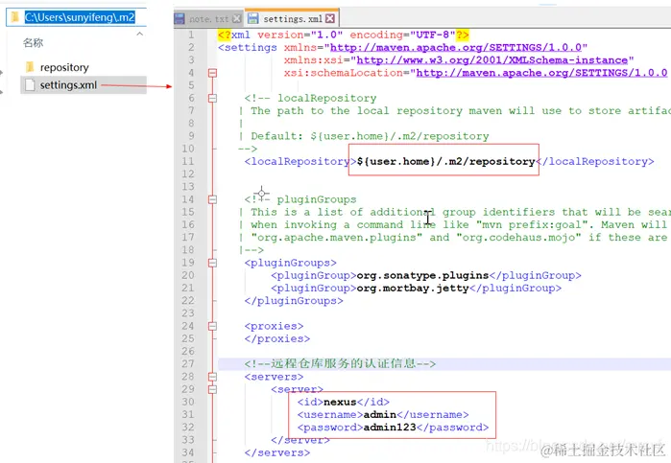Collapse the settings fold marker on line 4
The height and width of the screenshot is (463, 671).
click(x=212, y=73)
